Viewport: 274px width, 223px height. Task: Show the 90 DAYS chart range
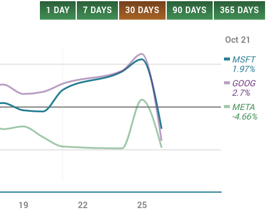click(189, 10)
